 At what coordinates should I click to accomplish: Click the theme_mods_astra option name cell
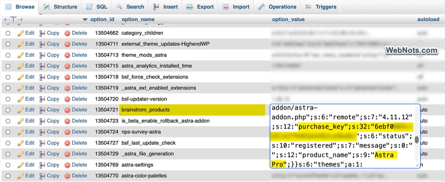[144, 55]
